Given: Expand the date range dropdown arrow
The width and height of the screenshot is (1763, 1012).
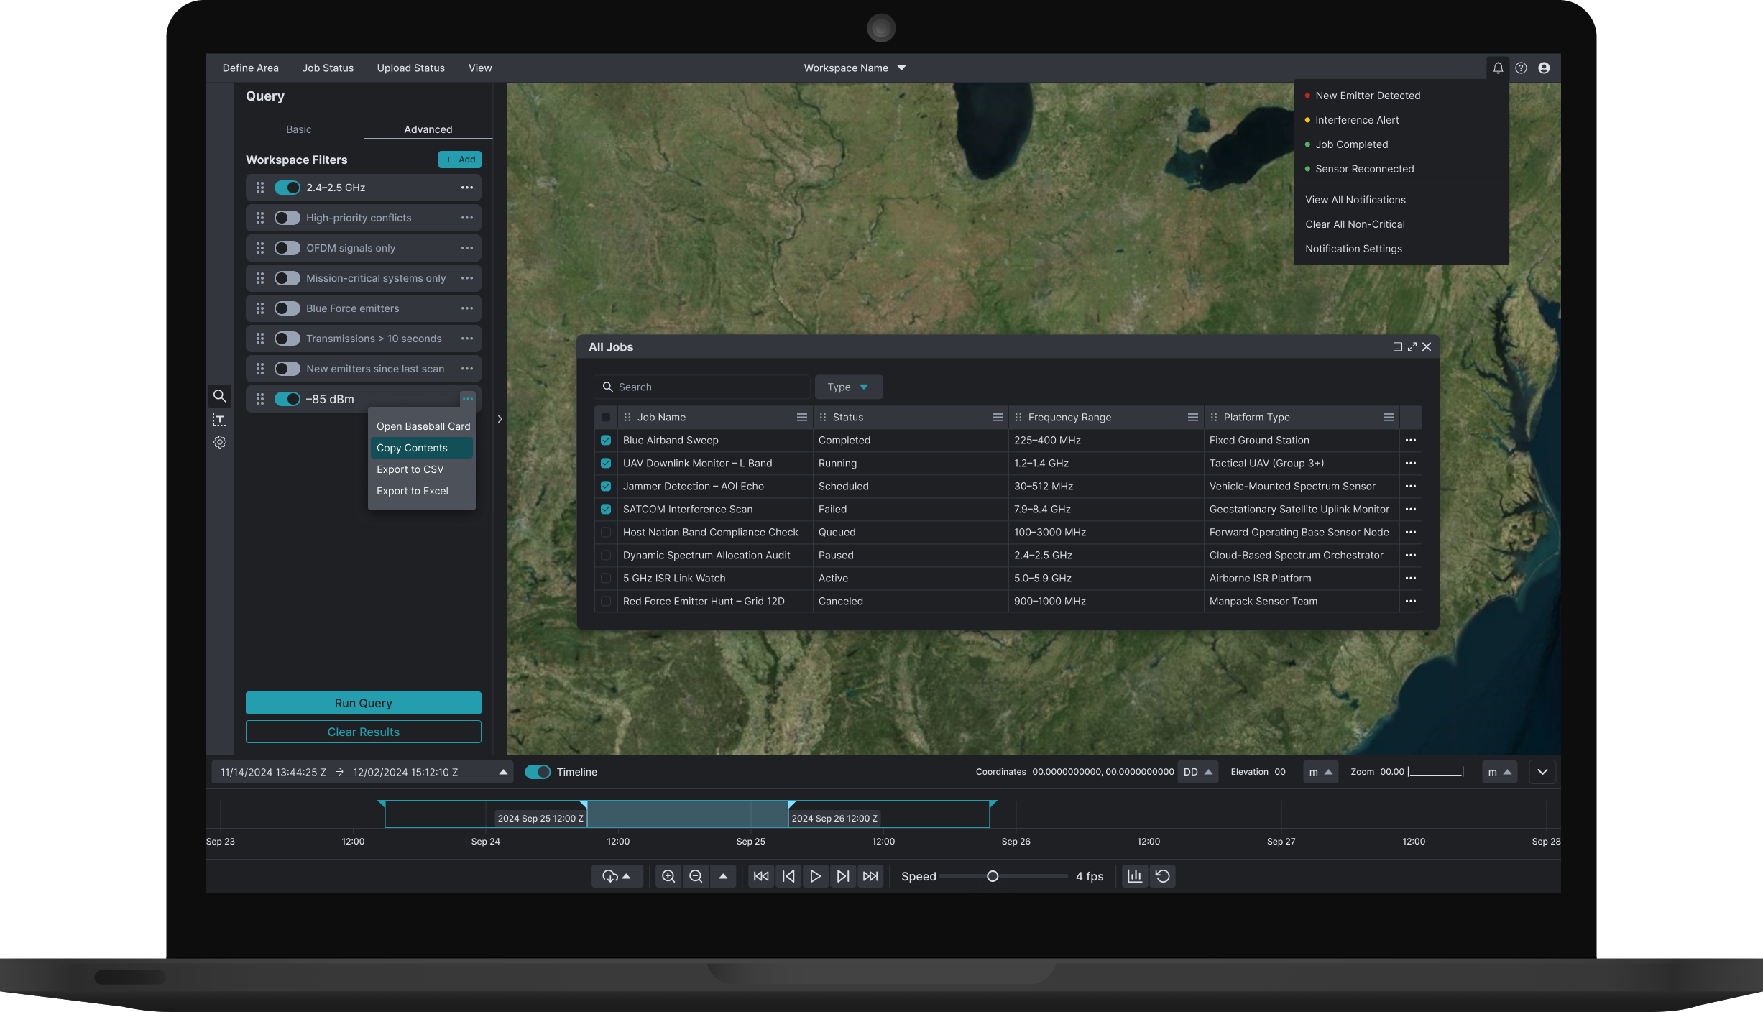Looking at the screenshot, I should pos(503,773).
